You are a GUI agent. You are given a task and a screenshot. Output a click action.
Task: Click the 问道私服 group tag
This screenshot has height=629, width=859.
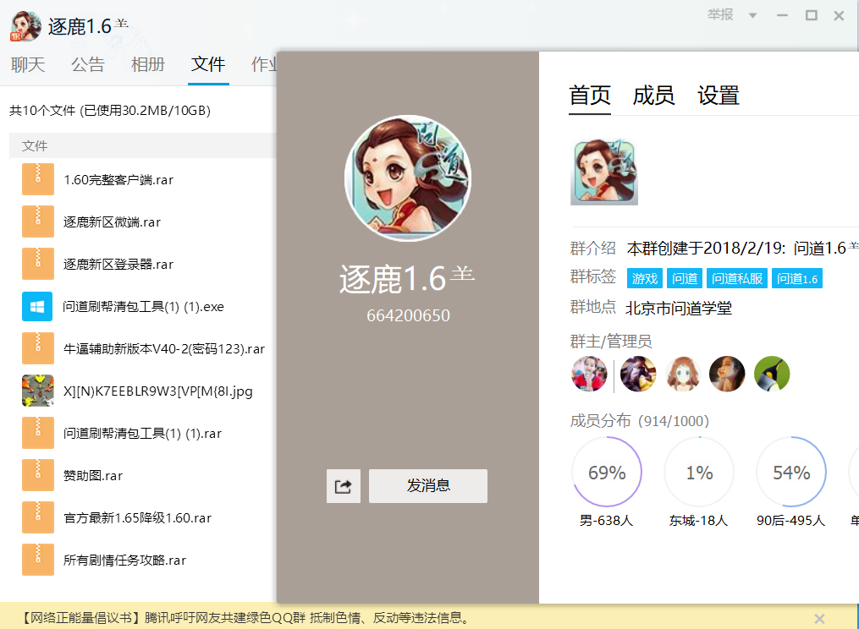[x=737, y=279]
